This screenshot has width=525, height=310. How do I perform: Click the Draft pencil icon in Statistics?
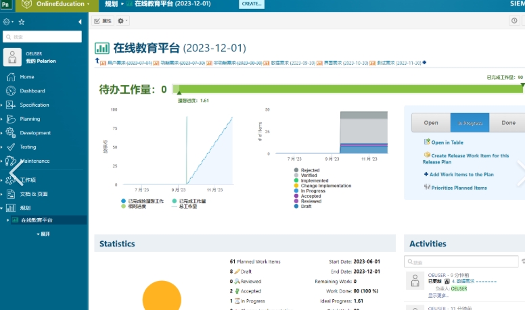tap(237, 272)
